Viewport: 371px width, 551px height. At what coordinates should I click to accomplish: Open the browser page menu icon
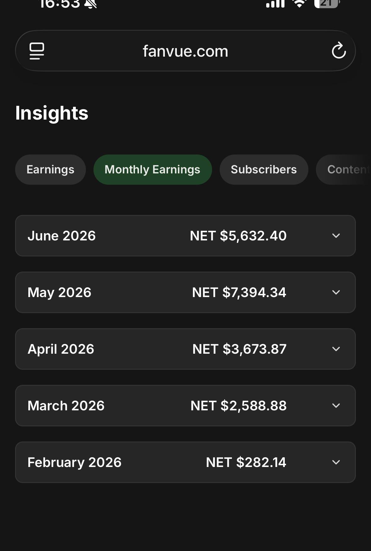(x=37, y=51)
